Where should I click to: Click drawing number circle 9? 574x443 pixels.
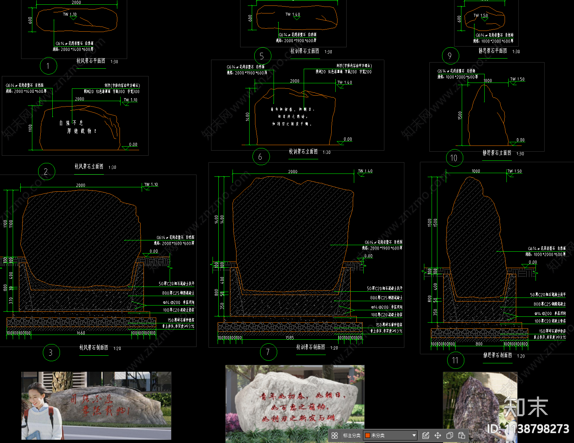[450, 56]
